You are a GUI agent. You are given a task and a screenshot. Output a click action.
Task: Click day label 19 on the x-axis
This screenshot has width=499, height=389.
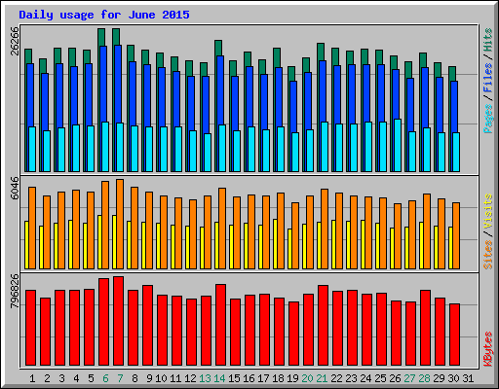coord(292,378)
